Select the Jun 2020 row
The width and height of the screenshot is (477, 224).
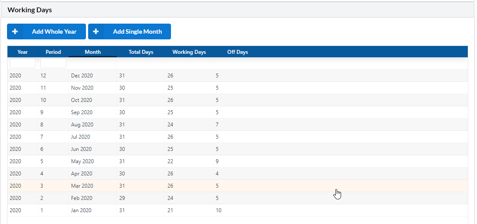coord(238,149)
